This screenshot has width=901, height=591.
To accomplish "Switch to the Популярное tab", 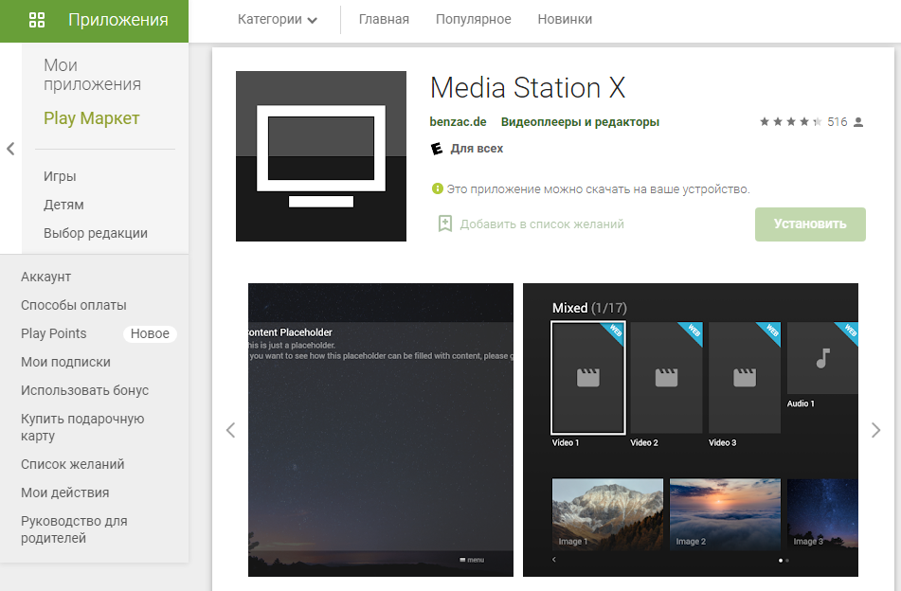I will click(473, 20).
